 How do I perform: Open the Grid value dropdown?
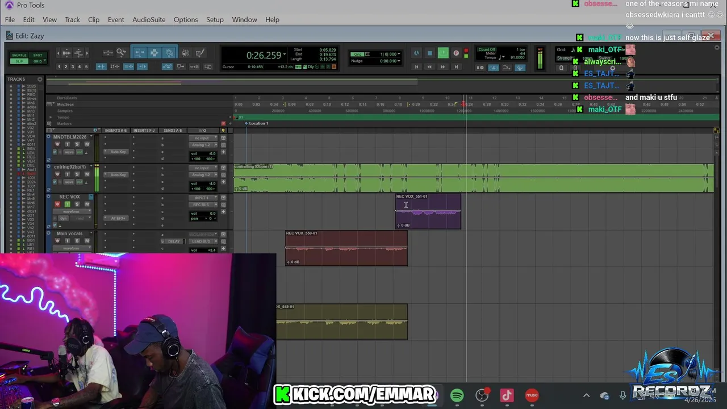[399, 54]
